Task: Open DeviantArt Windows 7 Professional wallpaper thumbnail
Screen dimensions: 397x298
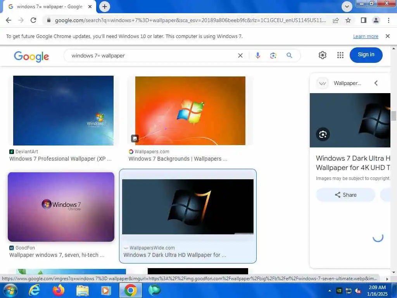Action: pos(63,111)
